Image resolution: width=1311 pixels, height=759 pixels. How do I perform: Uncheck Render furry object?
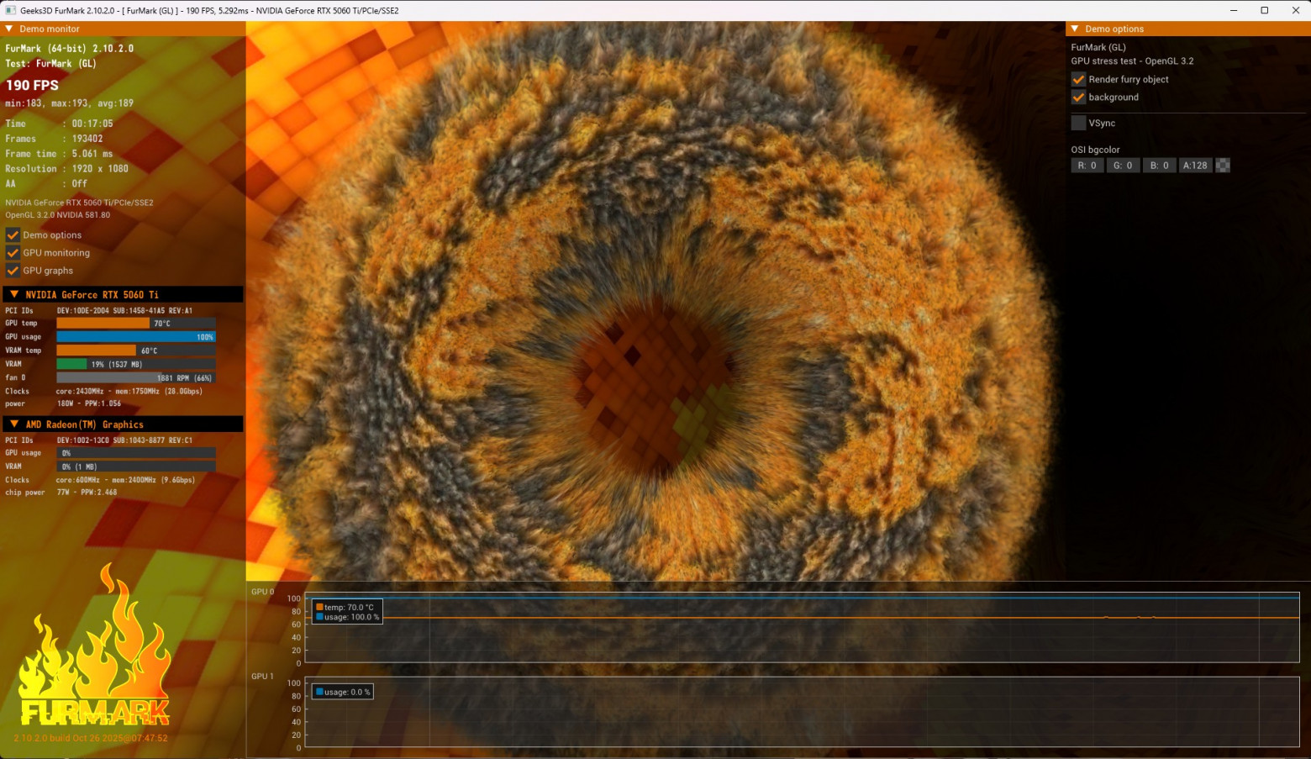[x=1078, y=79]
